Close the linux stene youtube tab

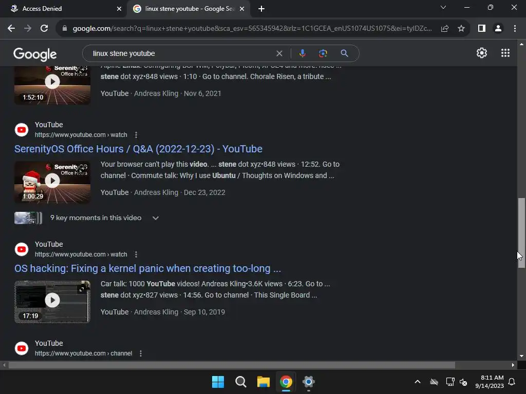242,9
